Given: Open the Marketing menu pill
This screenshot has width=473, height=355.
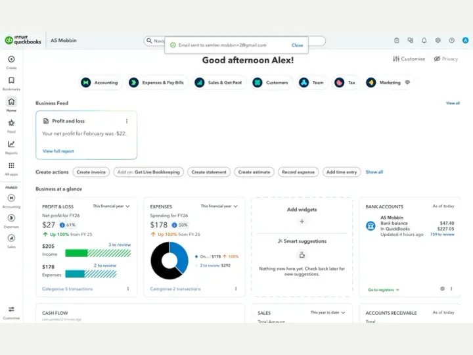Looking at the screenshot, I should tap(388, 82).
